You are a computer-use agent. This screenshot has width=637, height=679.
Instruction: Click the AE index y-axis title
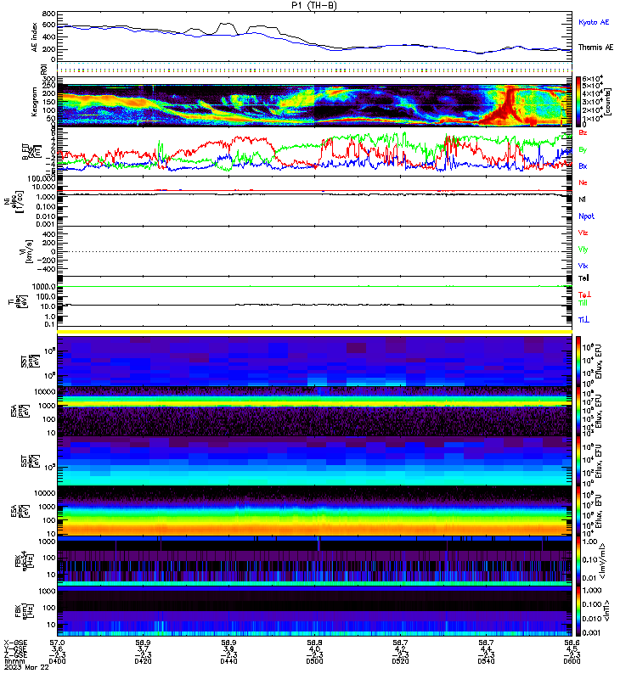(x=35, y=37)
